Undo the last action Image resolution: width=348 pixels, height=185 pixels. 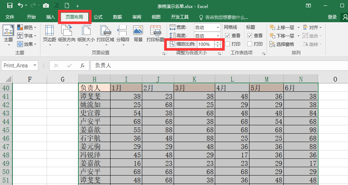coord(20,5)
